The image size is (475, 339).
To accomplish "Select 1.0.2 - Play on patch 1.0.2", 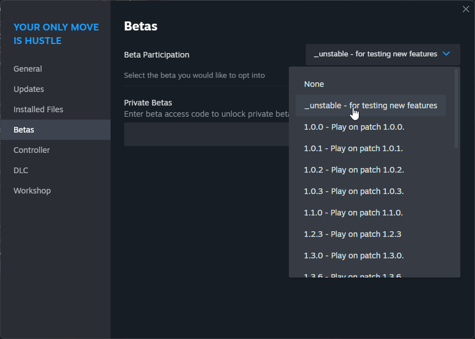I will point(371,170).
